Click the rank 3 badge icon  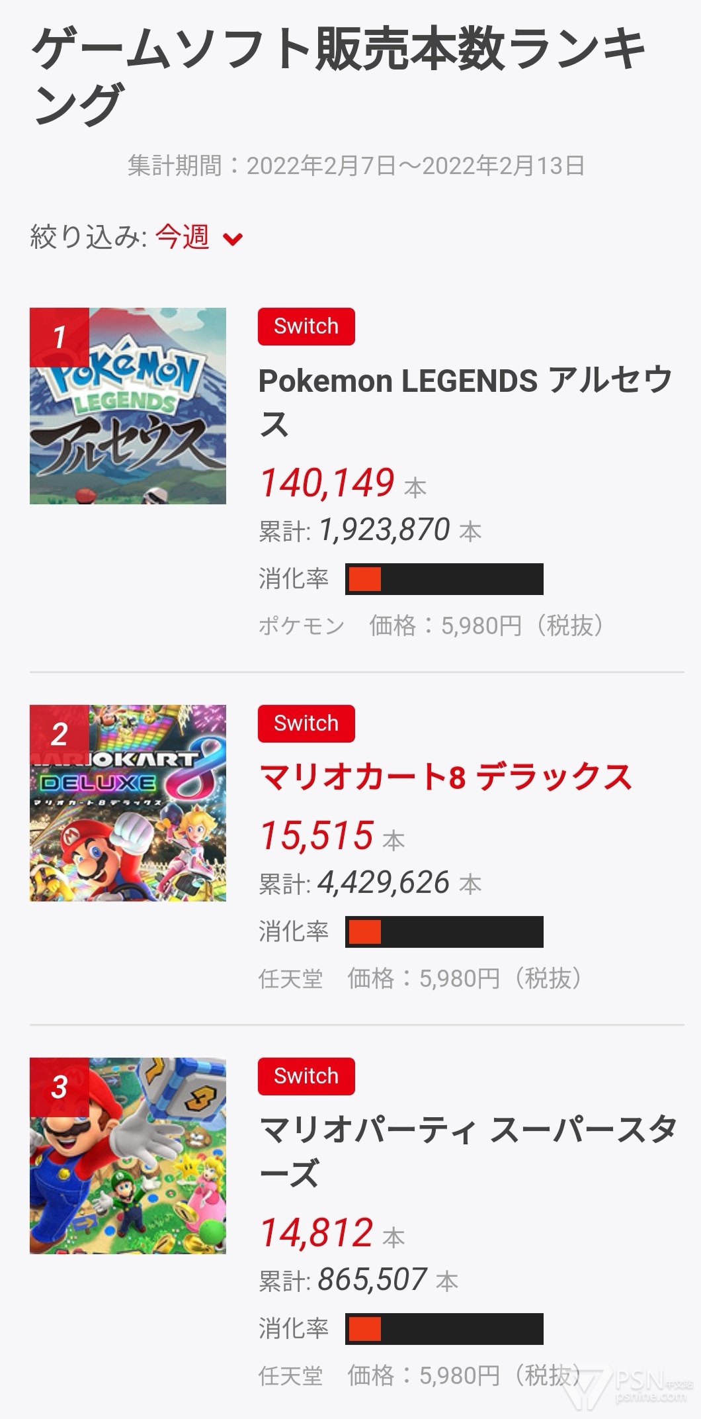(x=60, y=1087)
